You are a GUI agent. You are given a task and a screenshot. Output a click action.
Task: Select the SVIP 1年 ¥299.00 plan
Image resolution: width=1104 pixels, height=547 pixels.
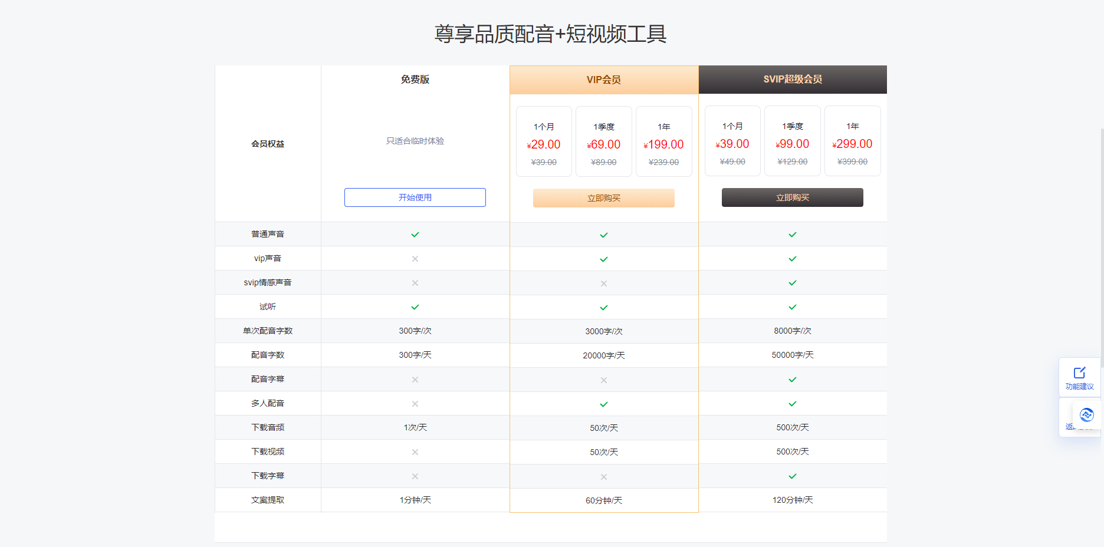(x=852, y=141)
